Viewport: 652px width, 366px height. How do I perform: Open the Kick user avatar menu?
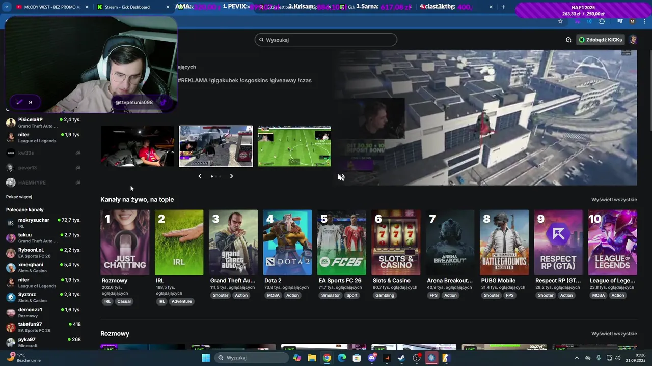coord(633,40)
